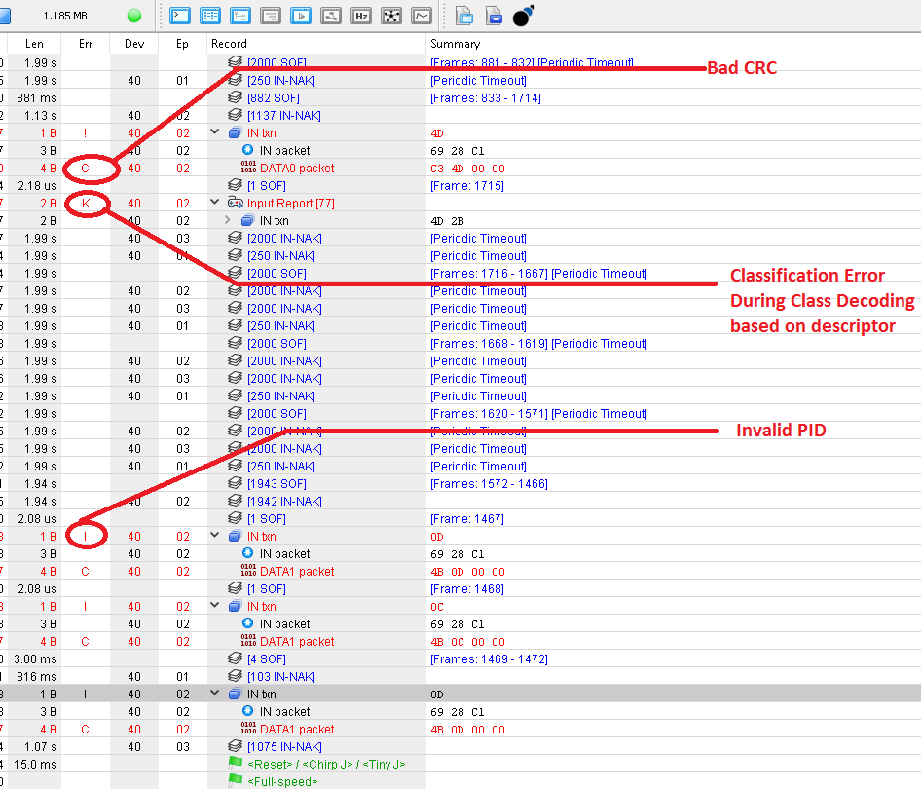Click the 816 ms length cell
Screen dimensions: 921x789
[x=36, y=677]
